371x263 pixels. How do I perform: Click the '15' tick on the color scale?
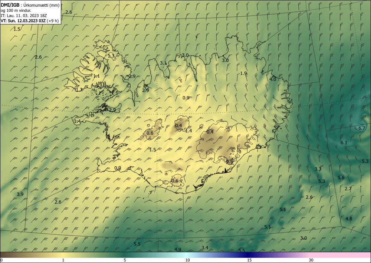click(249, 260)
